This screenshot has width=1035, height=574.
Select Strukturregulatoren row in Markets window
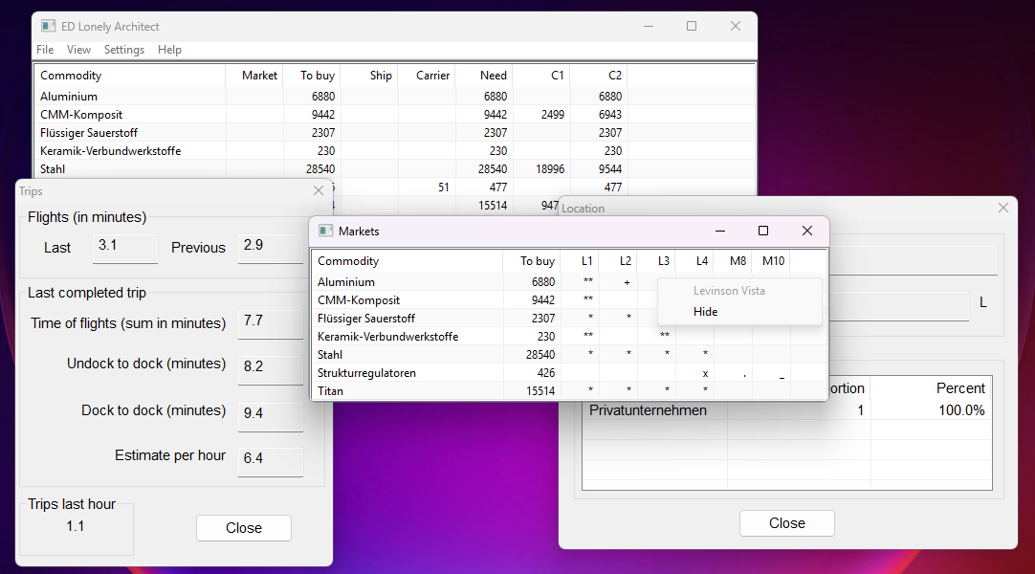tap(569, 373)
